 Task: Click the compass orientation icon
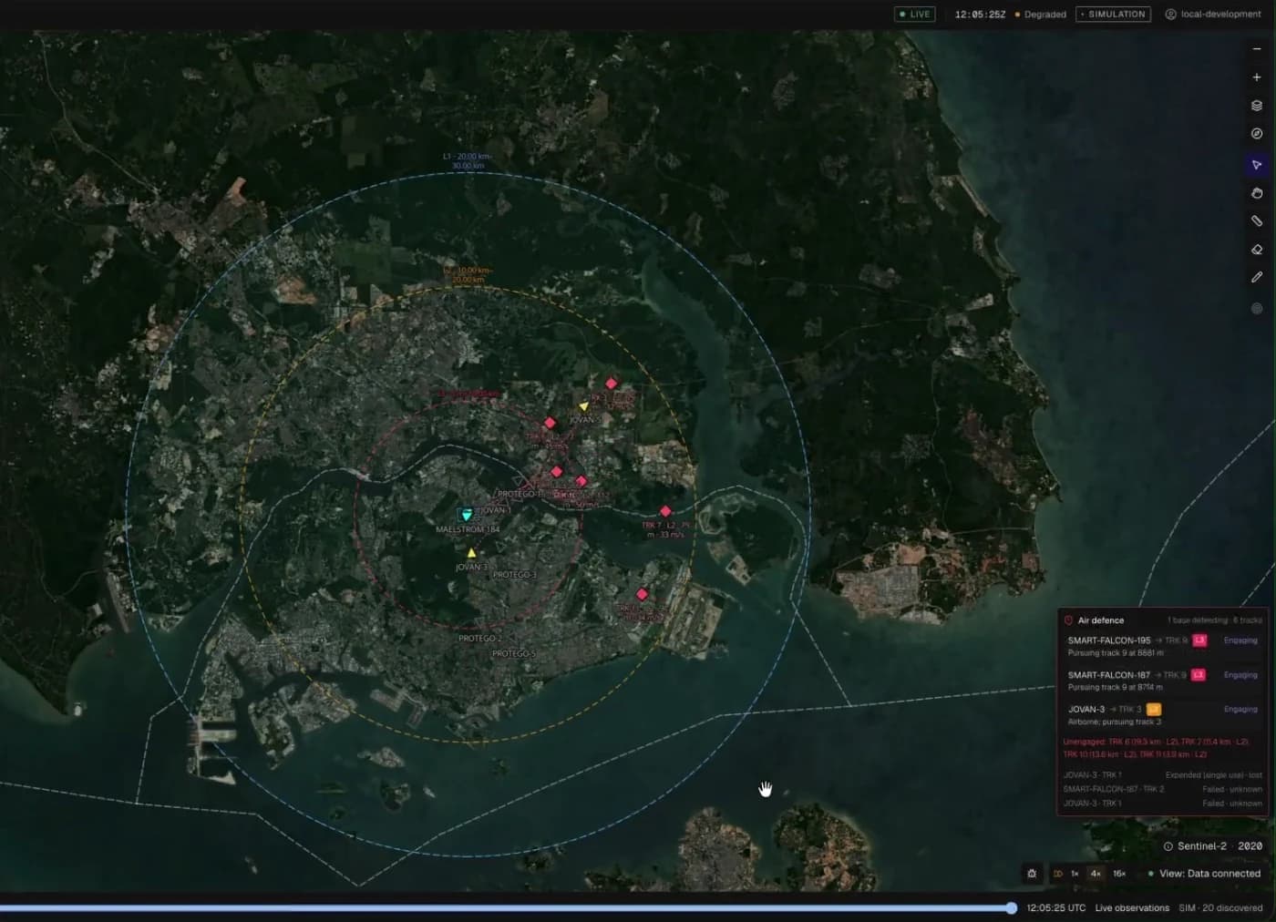tap(1257, 134)
